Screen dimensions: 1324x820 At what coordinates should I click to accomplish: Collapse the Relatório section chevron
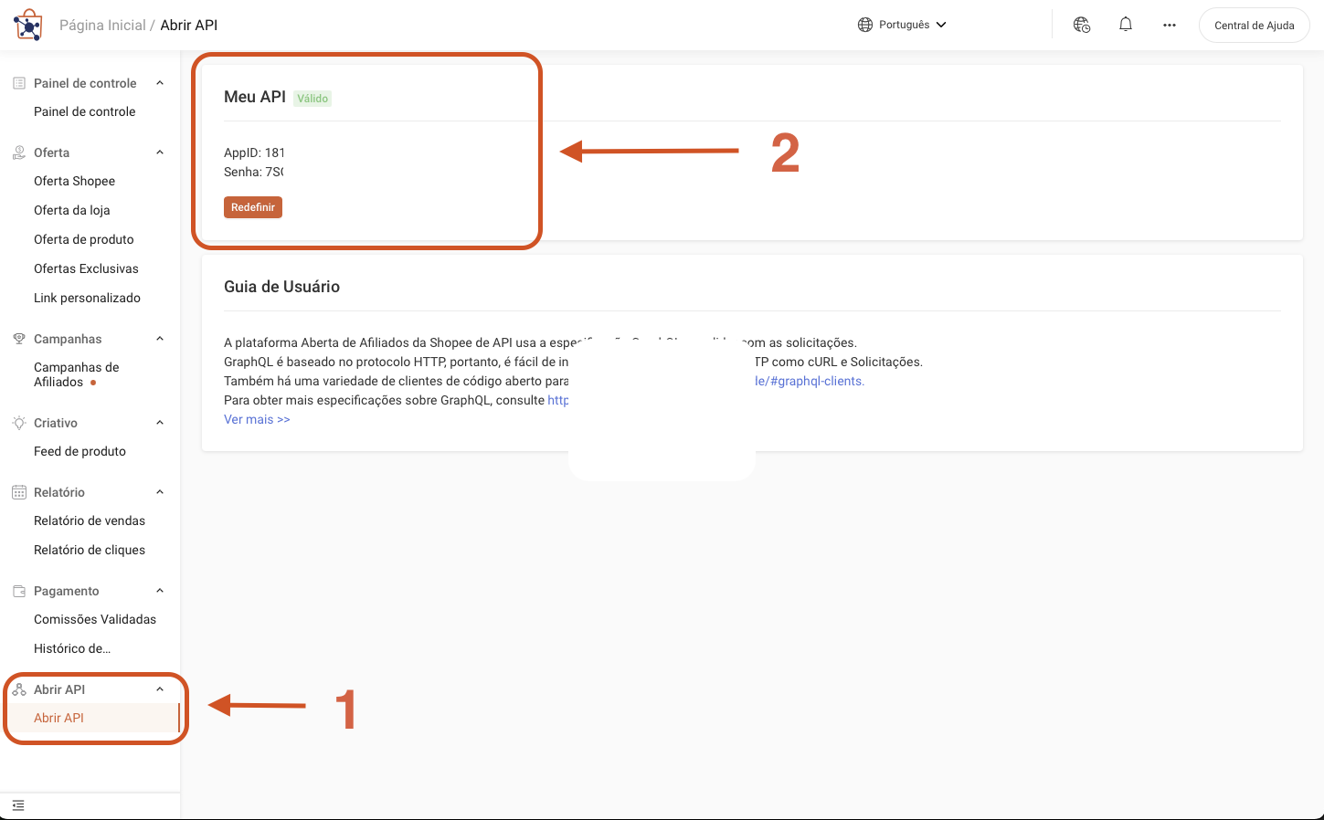point(160,492)
